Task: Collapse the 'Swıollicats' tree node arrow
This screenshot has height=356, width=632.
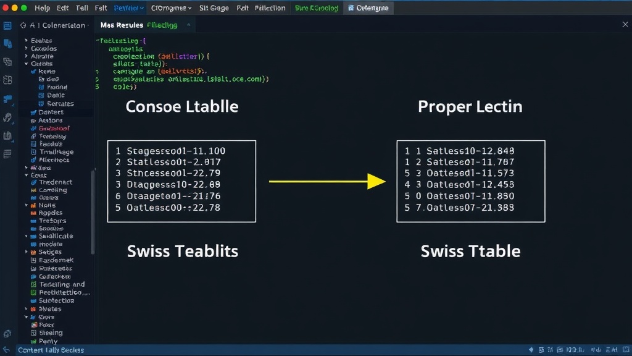Action: coord(26,236)
